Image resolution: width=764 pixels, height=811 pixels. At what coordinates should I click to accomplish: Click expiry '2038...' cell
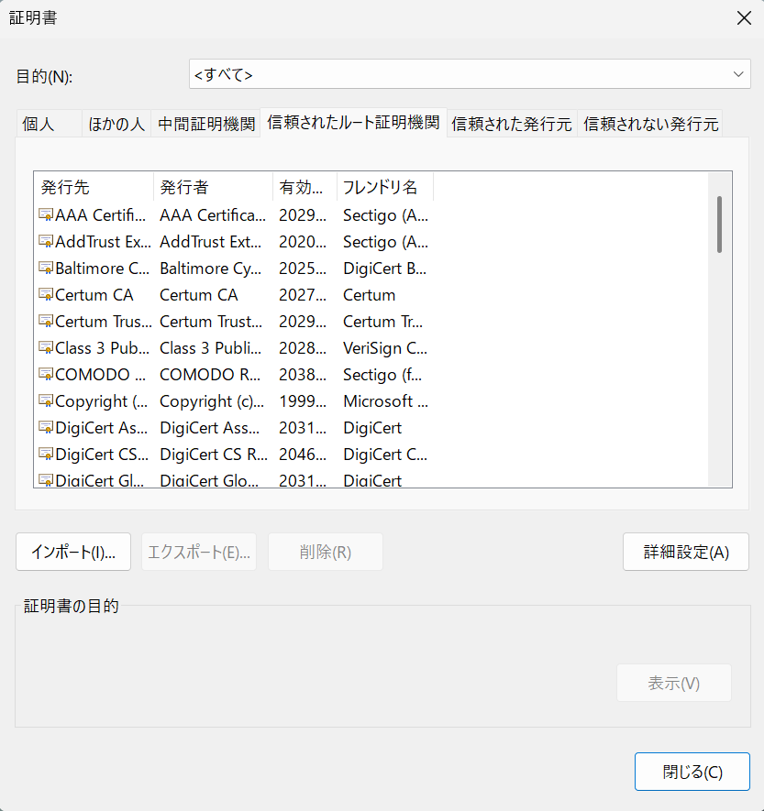point(303,375)
